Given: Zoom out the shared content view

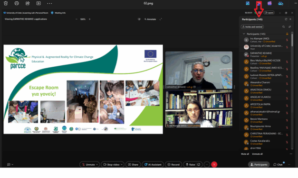Looking at the screenshot, I should tap(77, 19).
